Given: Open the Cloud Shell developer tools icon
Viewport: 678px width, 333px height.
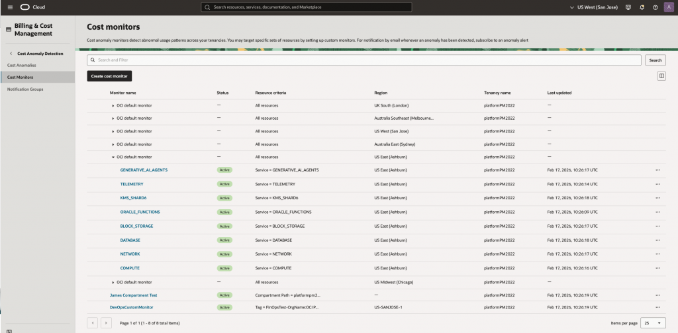Looking at the screenshot, I should 628,7.
